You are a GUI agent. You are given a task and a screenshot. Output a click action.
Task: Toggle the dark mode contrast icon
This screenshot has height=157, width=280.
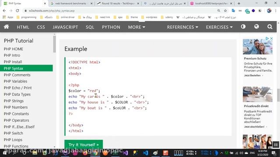(x=243, y=27)
